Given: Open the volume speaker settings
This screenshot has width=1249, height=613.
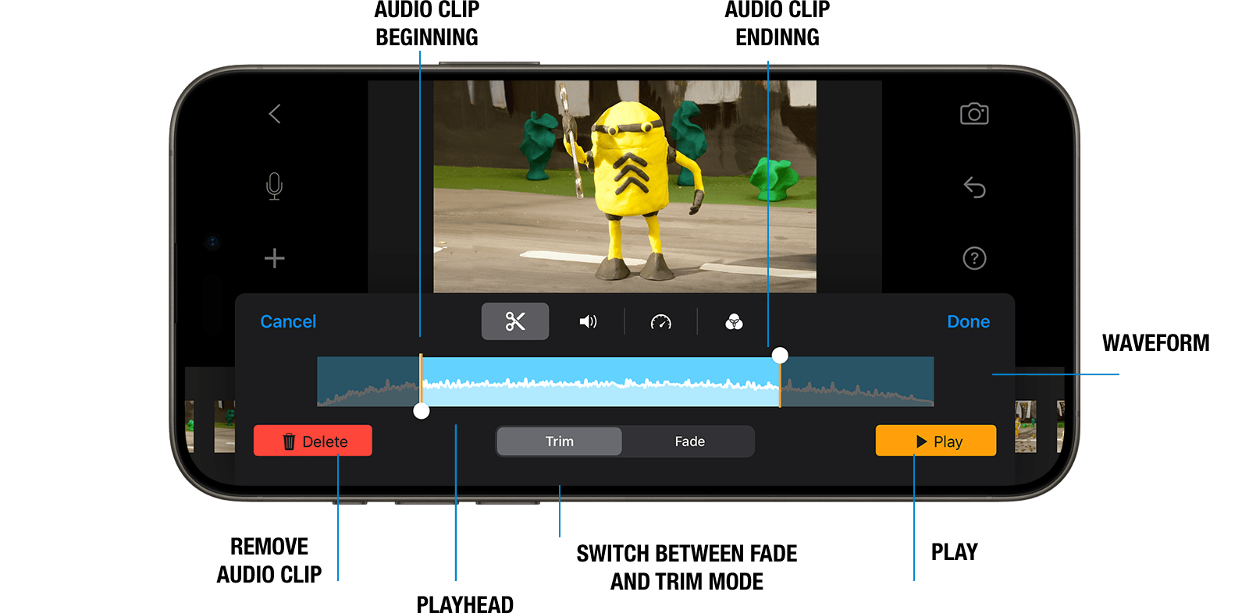Looking at the screenshot, I should [x=588, y=321].
